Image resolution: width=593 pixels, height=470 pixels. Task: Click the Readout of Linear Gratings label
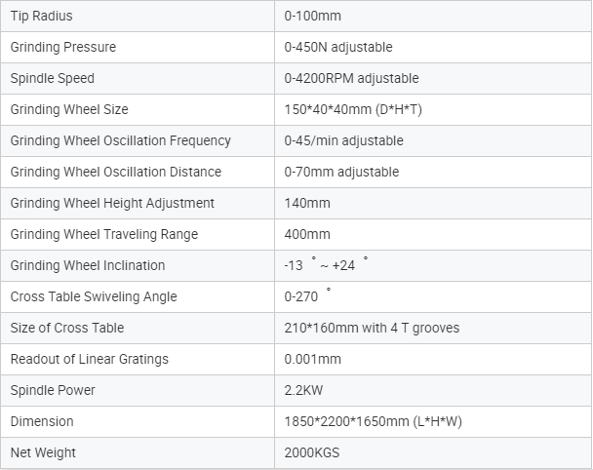coord(90,359)
